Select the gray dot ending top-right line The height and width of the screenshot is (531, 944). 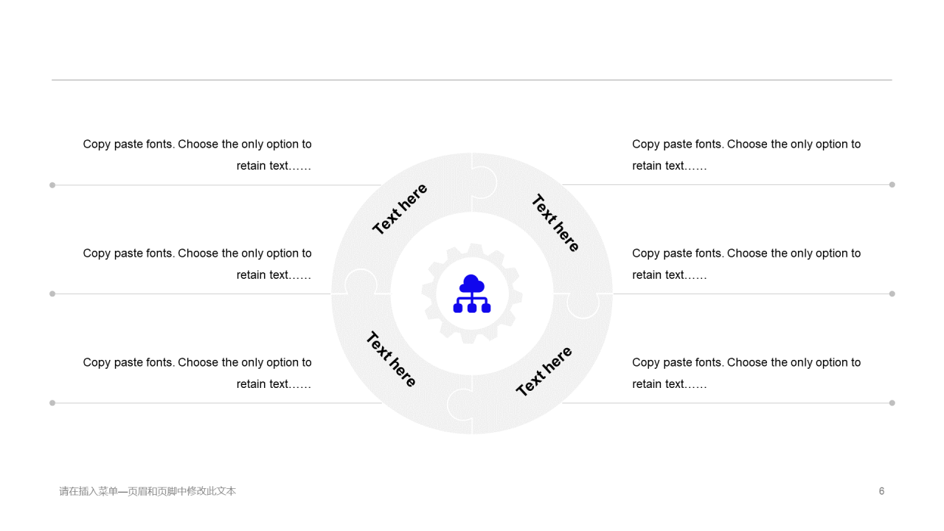coord(892,184)
